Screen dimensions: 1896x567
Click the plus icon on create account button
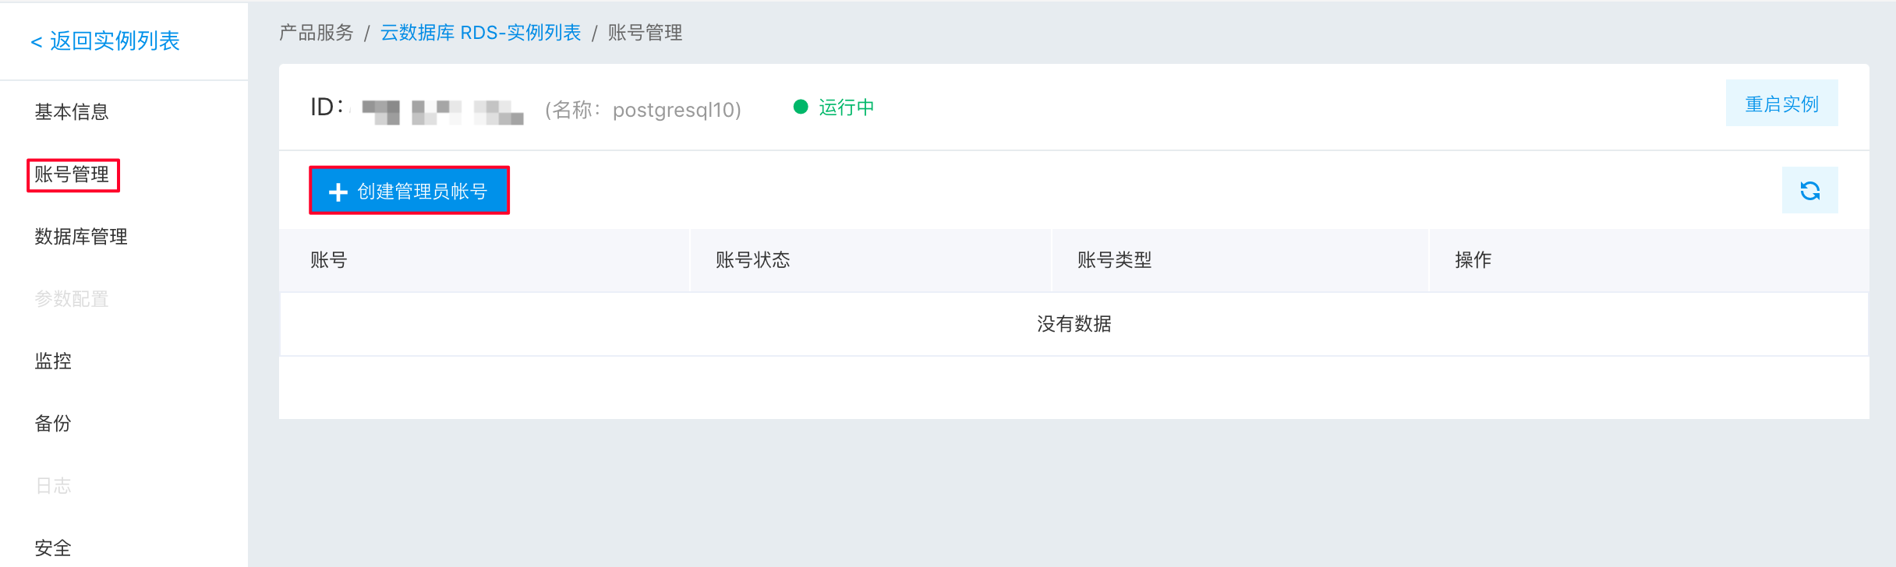[338, 192]
